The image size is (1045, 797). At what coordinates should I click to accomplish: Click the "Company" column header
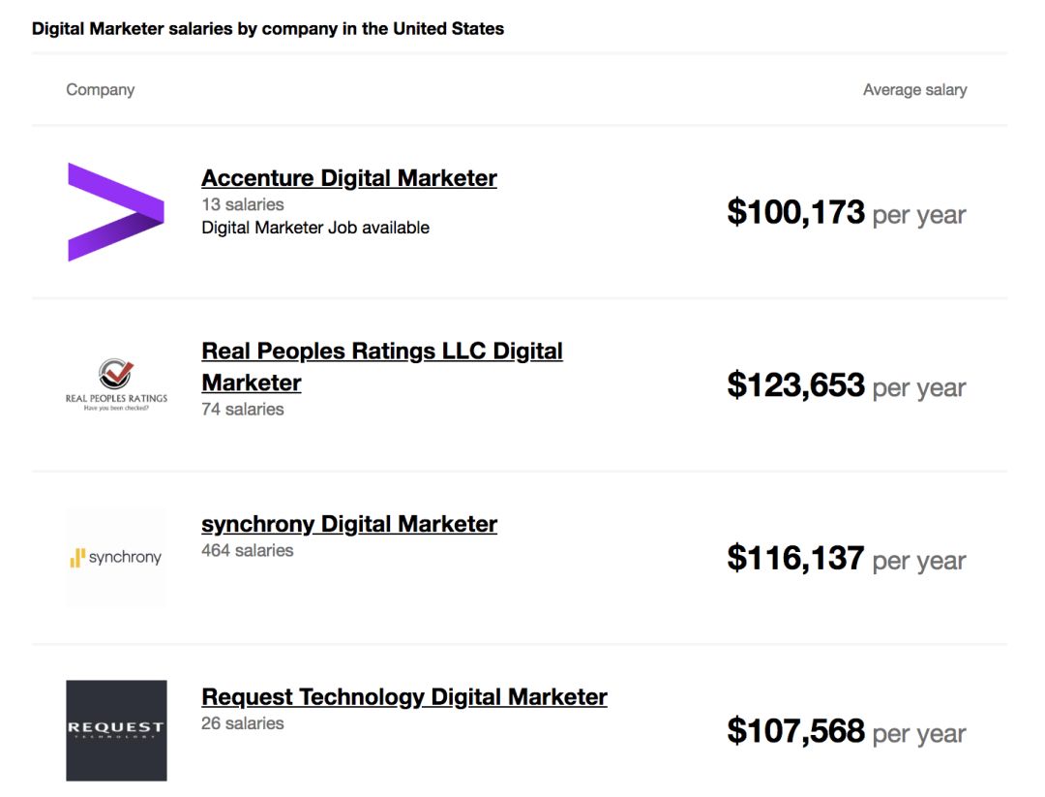click(x=100, y=90)
